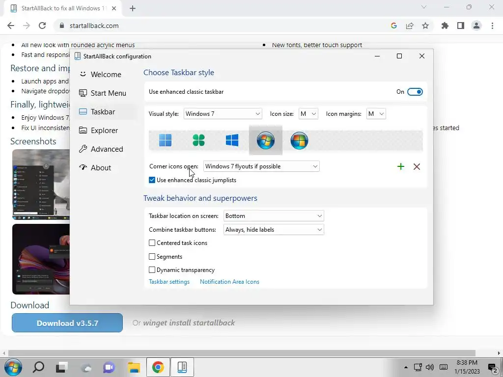The image size is (503, 377).
Task: Open the Widgets weather taskbar icon
Action: (85, 368)
